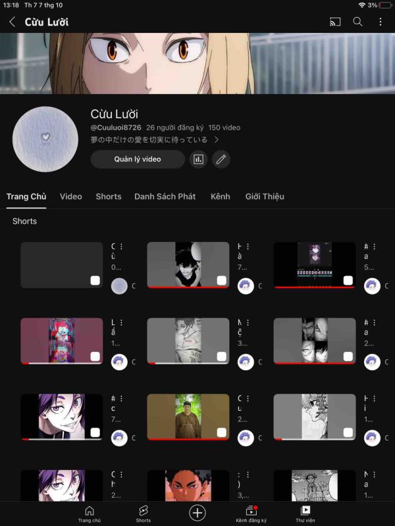The width and height of the screenshot is (395, 526).
Task: Tap red progress bar under brown-shirt man thumbnail
Action: click(x=188, y=439)
